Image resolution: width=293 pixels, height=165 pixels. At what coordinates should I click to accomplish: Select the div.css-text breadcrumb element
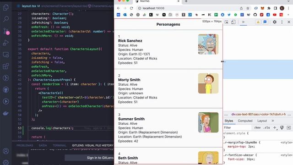pyautogui.click(x=258, y=114)
